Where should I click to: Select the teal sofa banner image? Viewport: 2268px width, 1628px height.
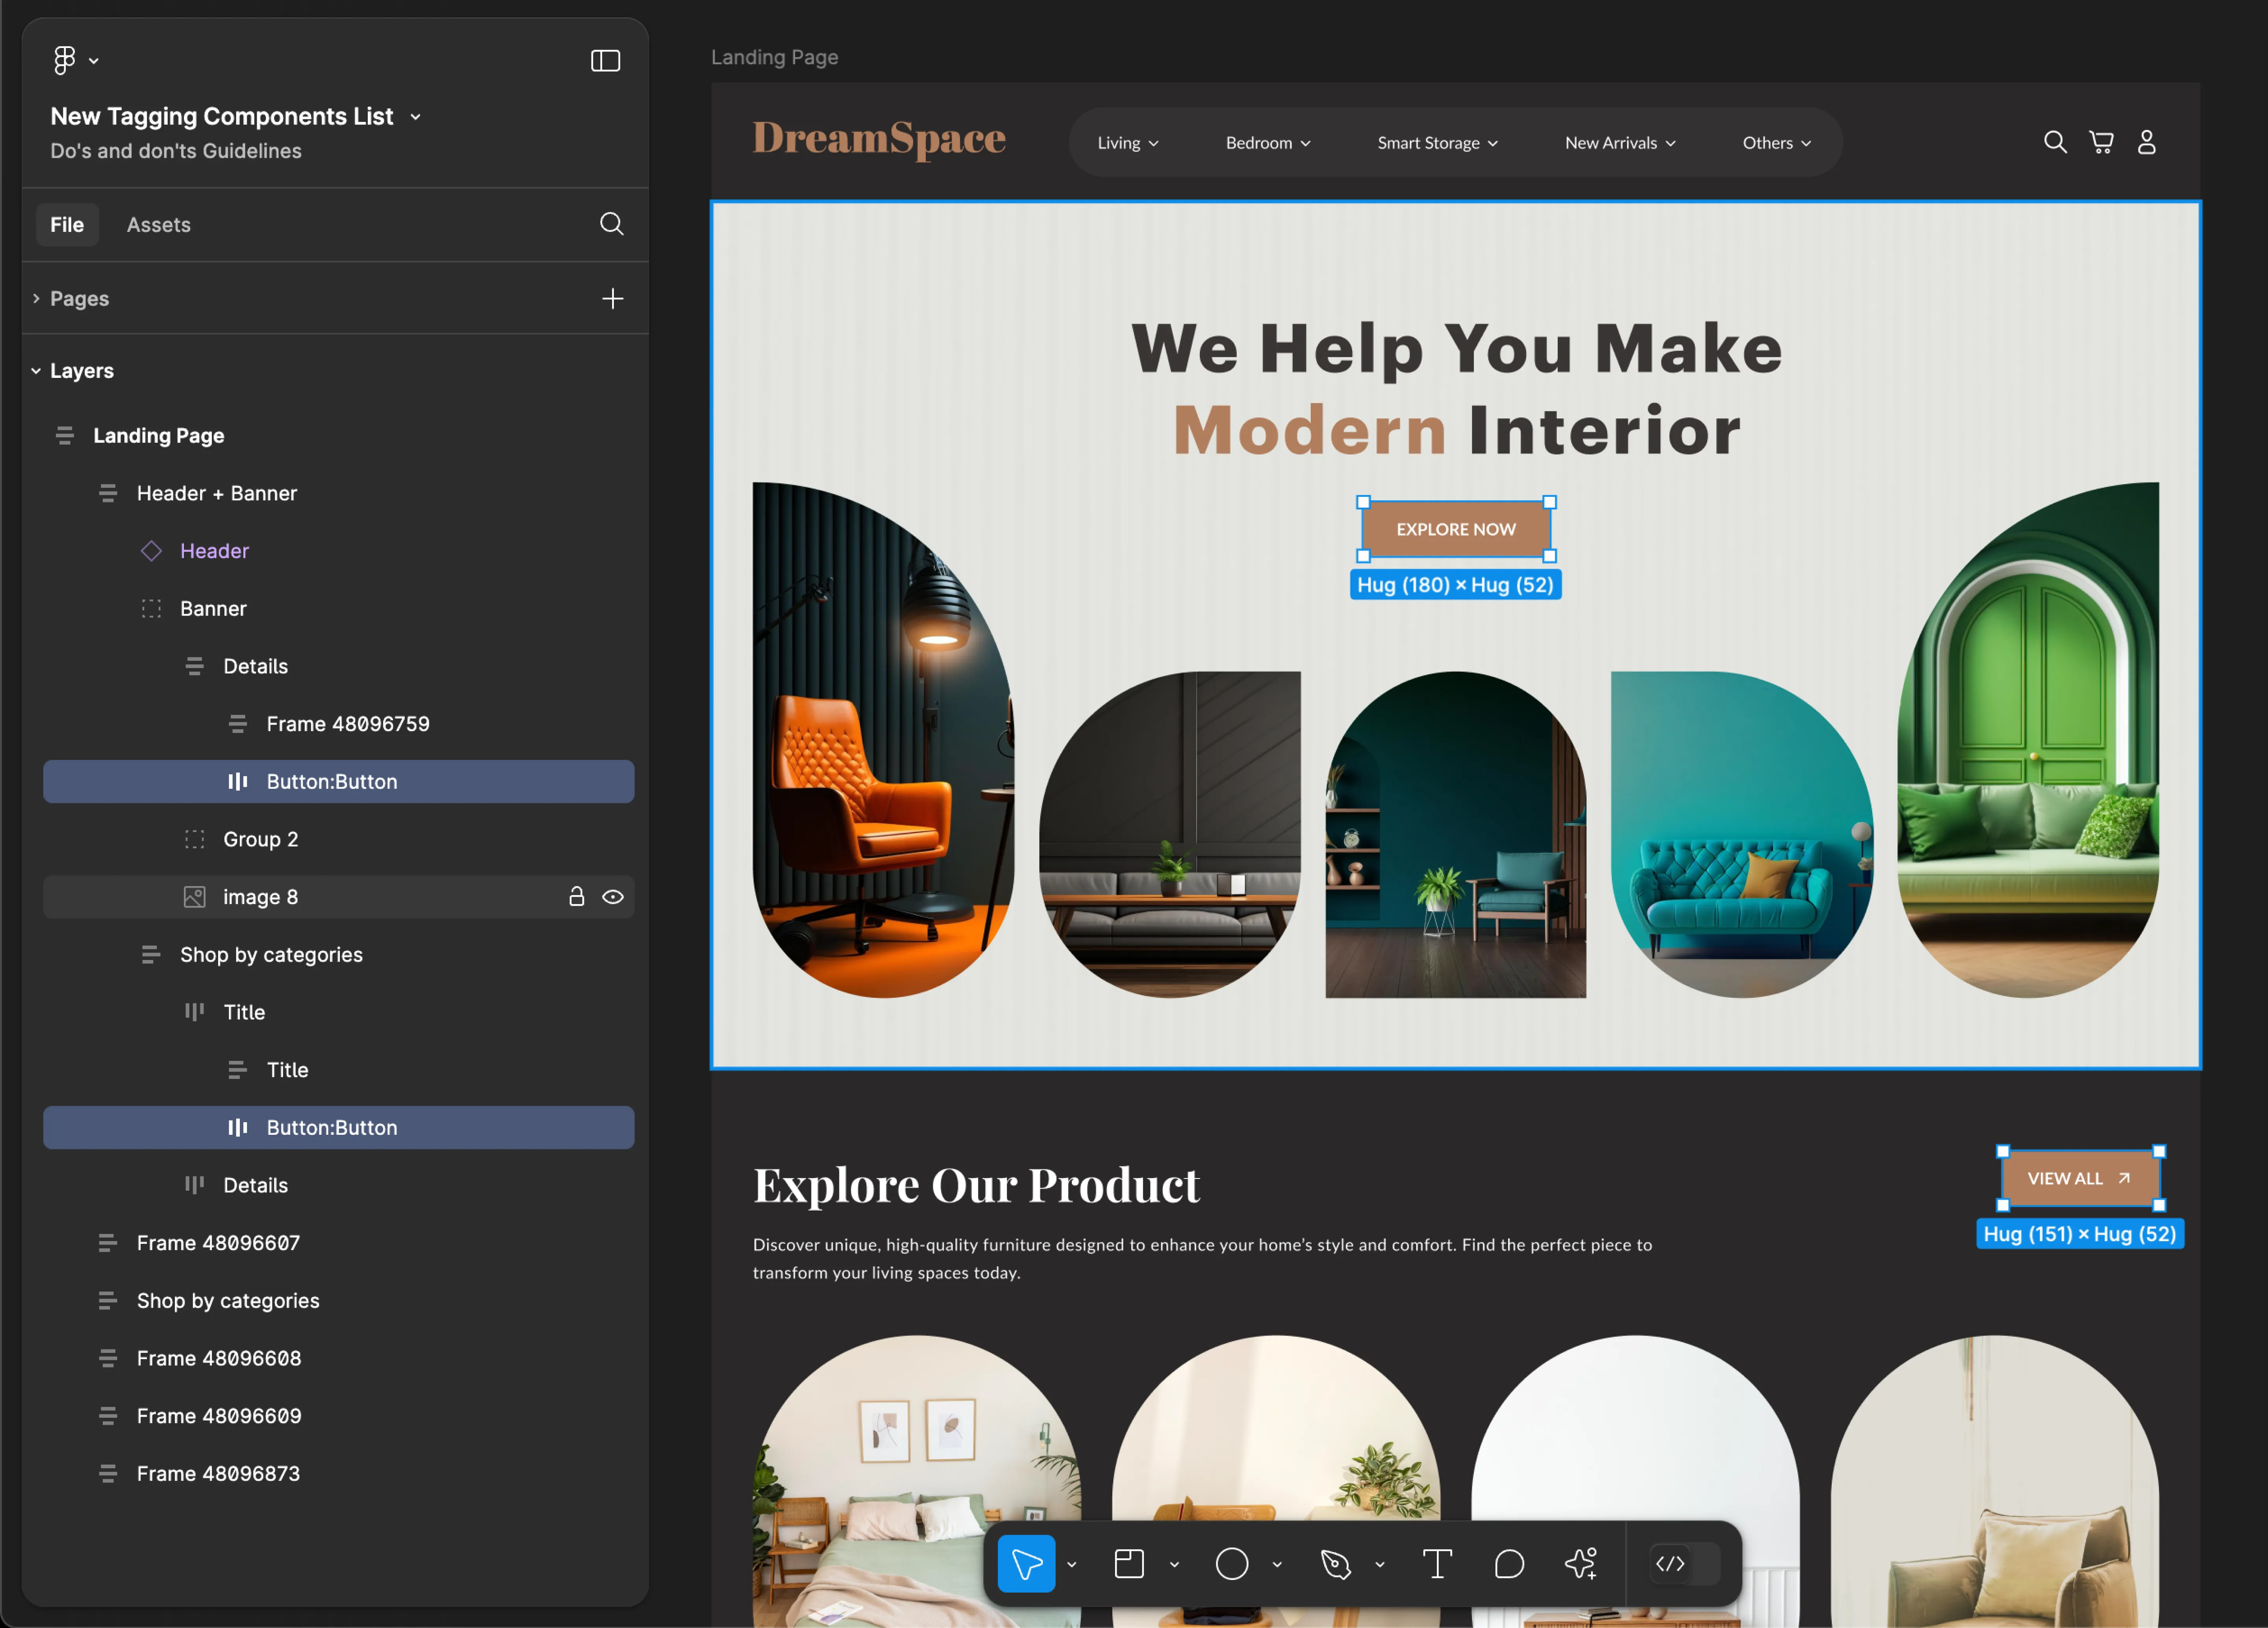coord(1742,834)
